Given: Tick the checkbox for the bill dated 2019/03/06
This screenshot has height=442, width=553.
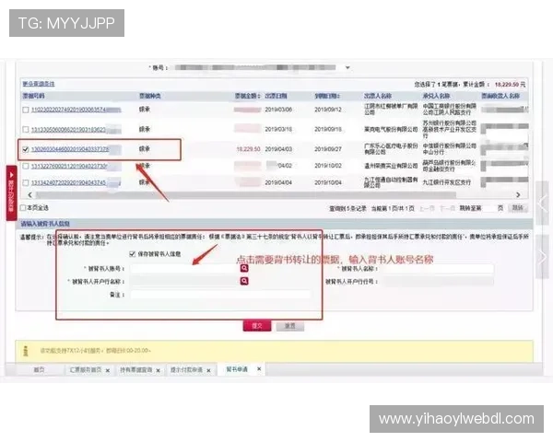Looking at the screenshot, I should click(26, 110).
